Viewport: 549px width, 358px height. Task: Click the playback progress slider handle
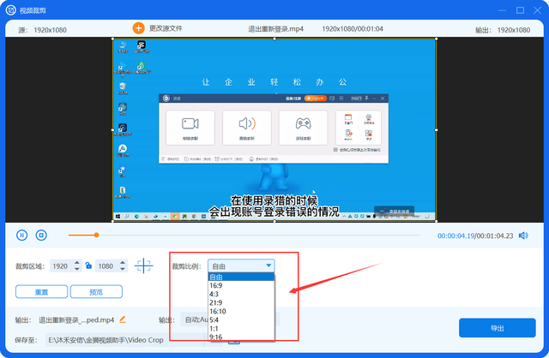96,236
